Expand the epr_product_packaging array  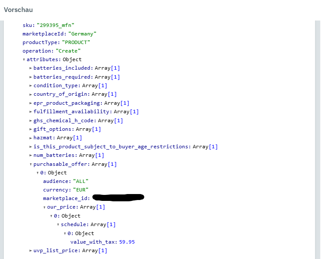click(30, 103)
